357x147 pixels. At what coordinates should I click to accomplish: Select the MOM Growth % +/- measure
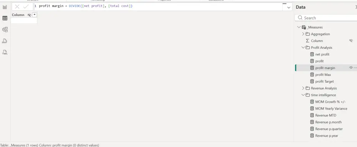tap(330, 102)
